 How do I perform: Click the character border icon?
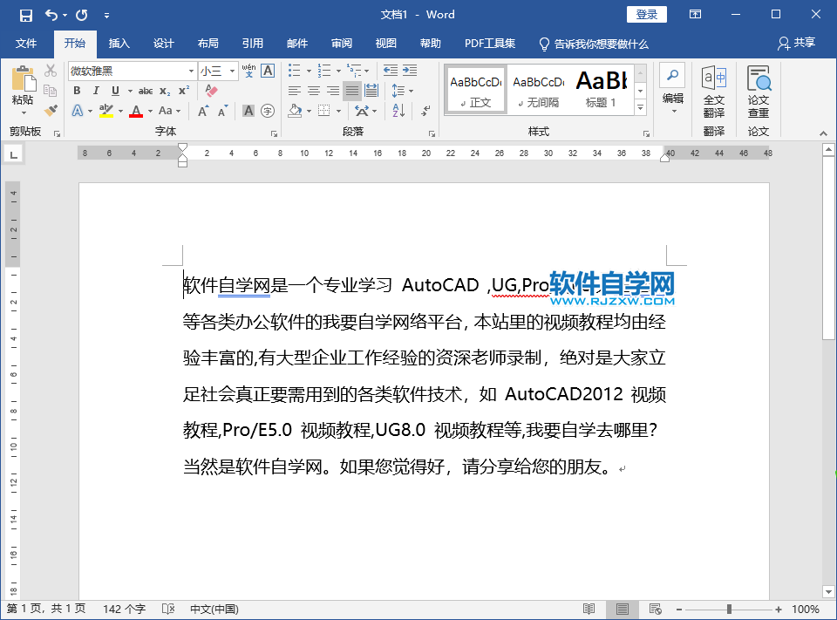(268, 71)
